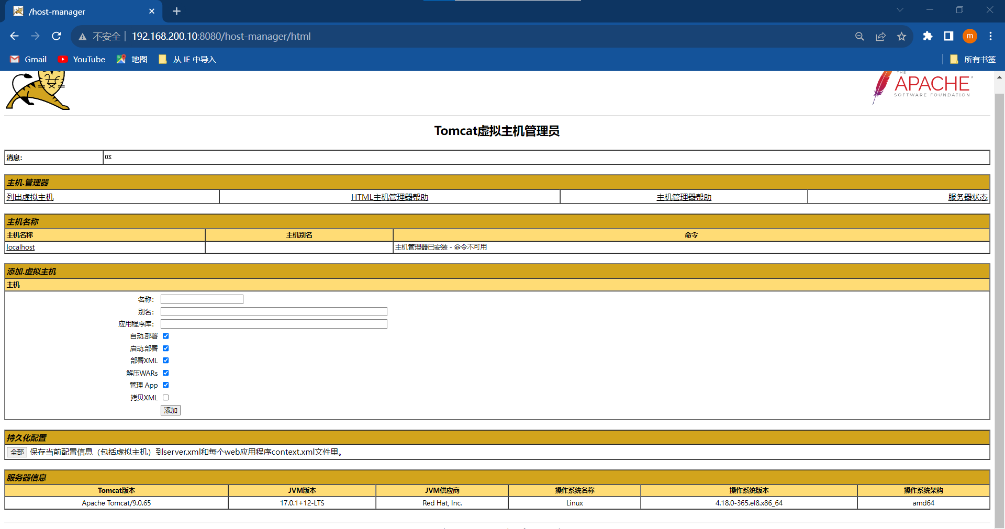
Task: Uncheck the 自动.部署 checkbox
Action: [166, 336]
